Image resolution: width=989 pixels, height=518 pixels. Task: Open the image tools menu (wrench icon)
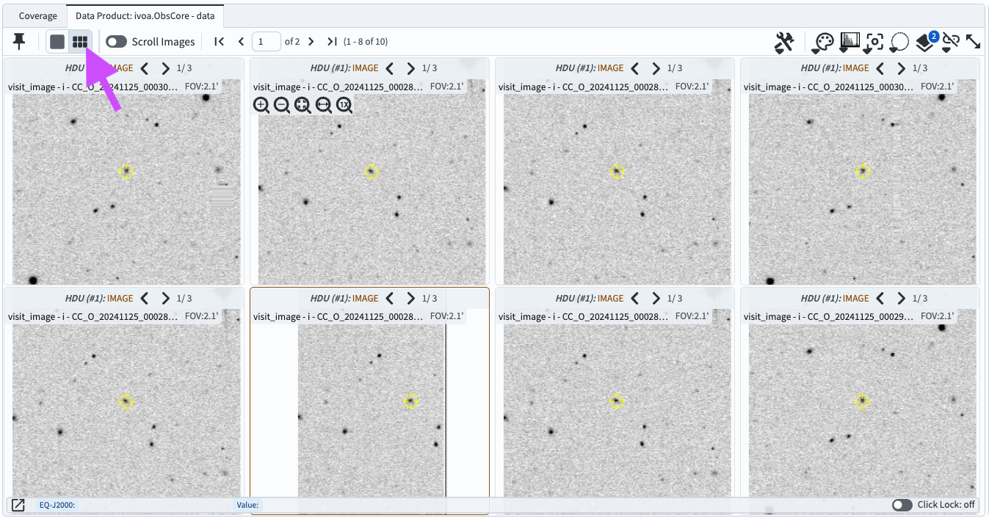click(783, 42)
